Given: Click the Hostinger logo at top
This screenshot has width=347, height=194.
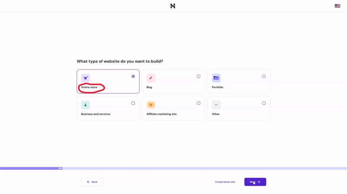Looking at the screenshot, I should pos(173,6).
